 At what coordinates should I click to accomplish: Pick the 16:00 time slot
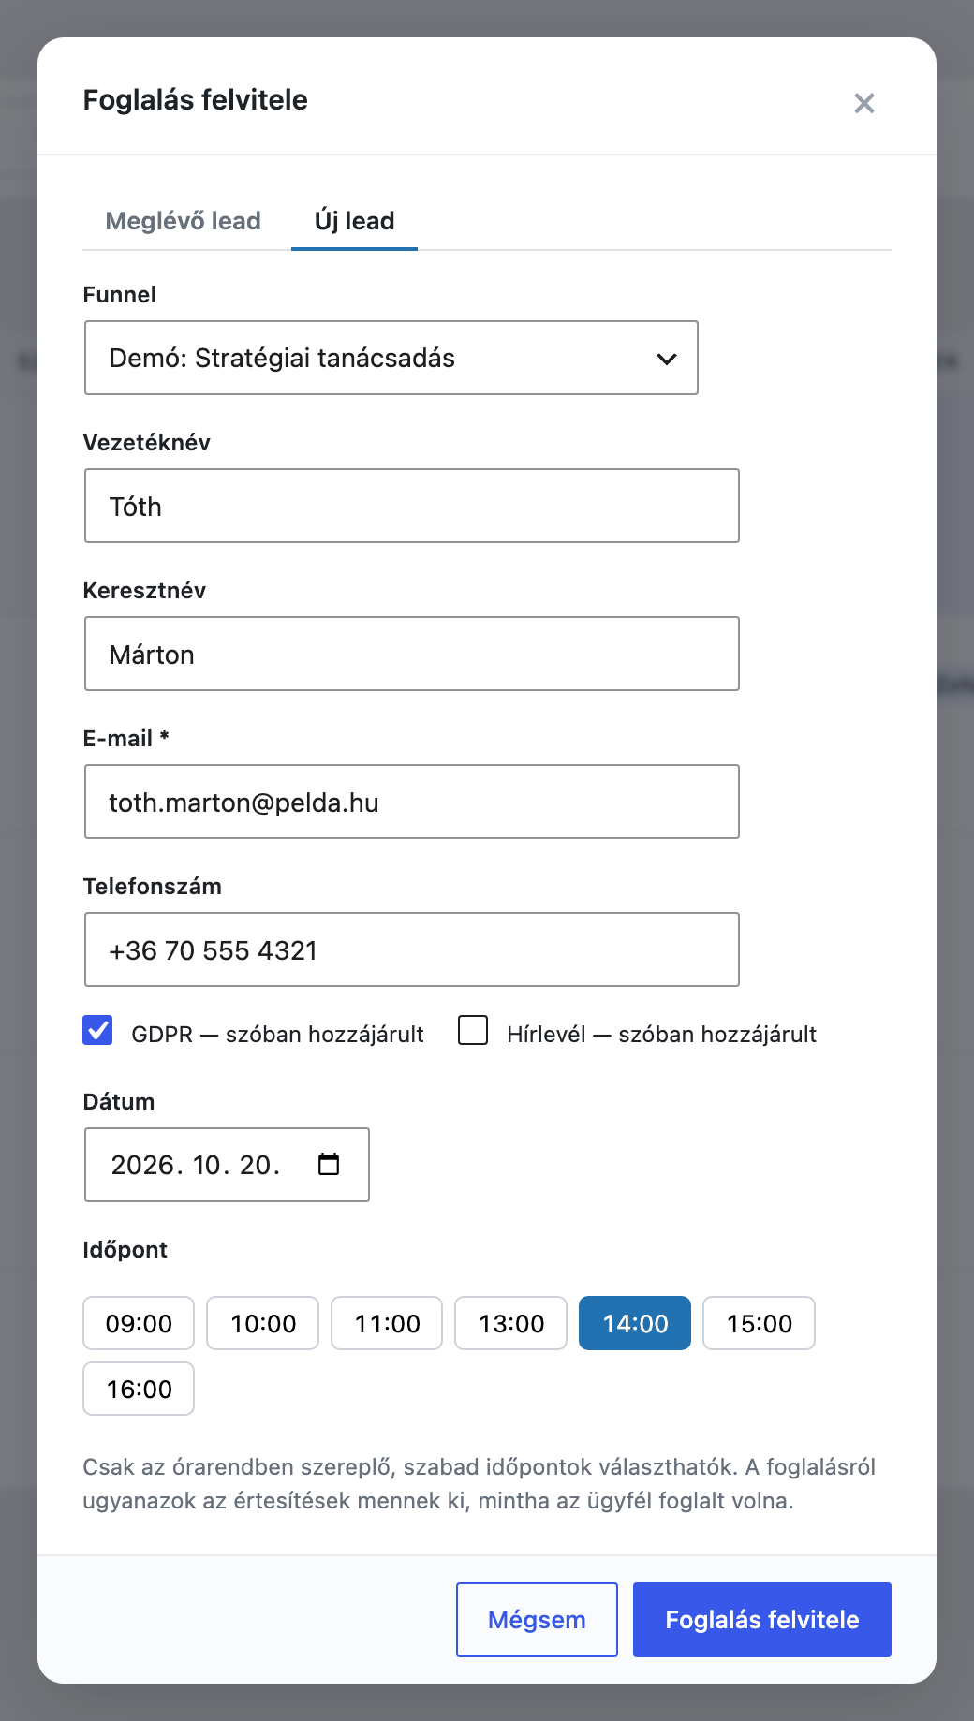tap(139, 1389)
